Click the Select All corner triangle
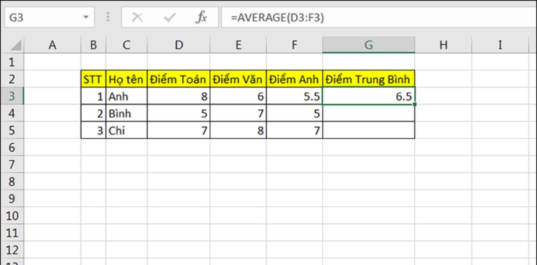537x265 pixels. (x=15, y=45)
